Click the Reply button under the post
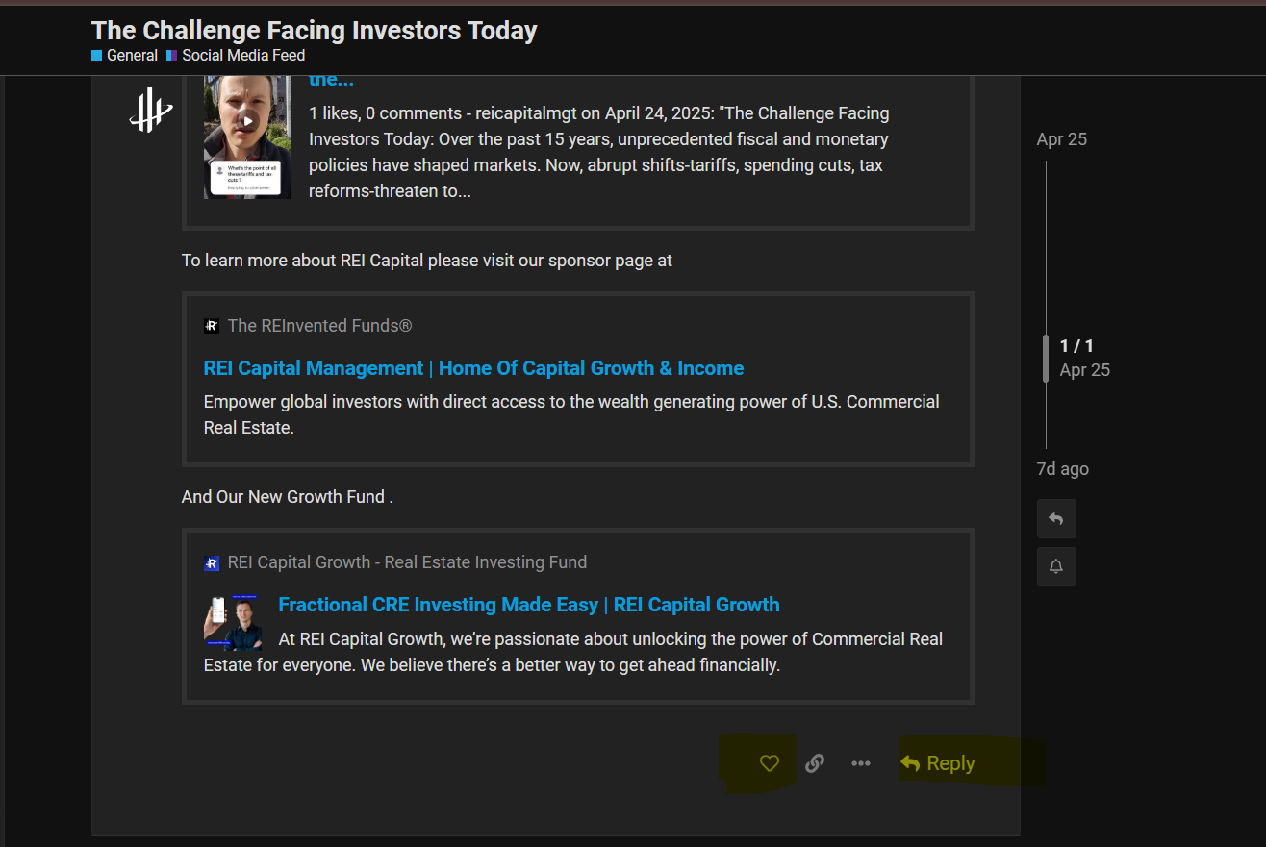The width and height of the screenshot is (1266, 847). click(938, 763)
